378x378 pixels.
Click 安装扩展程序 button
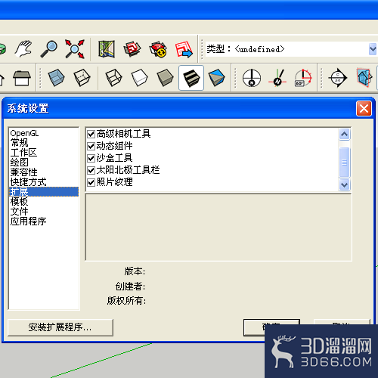[x=60, y=327]
